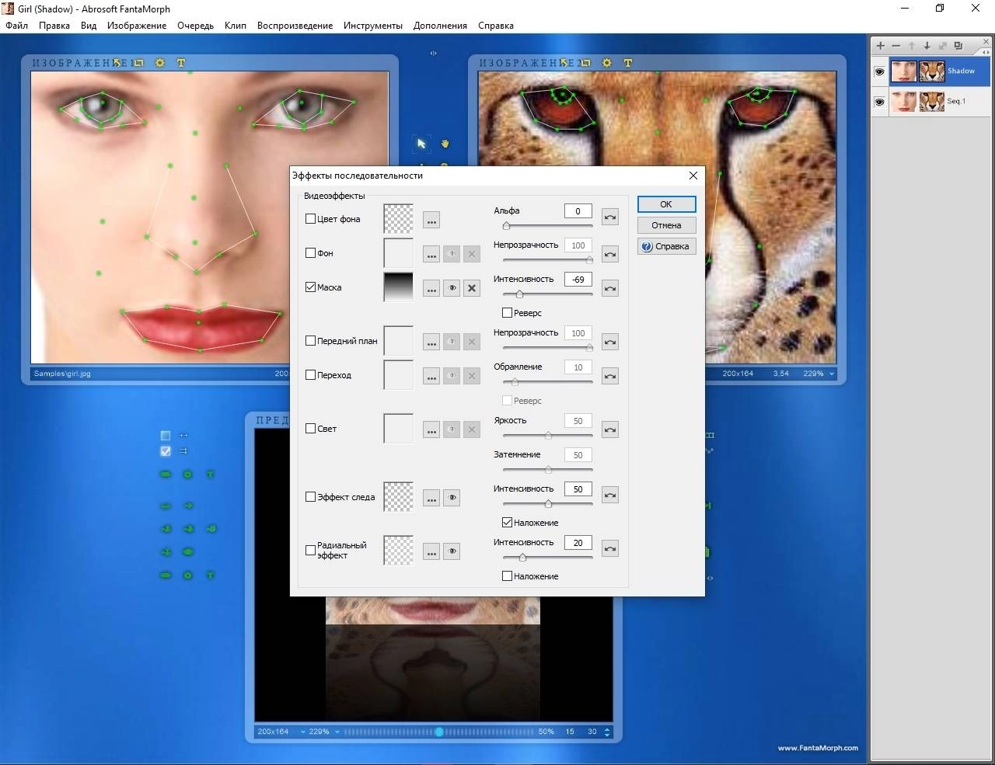Click the mask Интенсивность field showing -69
Image resolution: width=995 pixels, height=765 pixels.
point(578,280)
